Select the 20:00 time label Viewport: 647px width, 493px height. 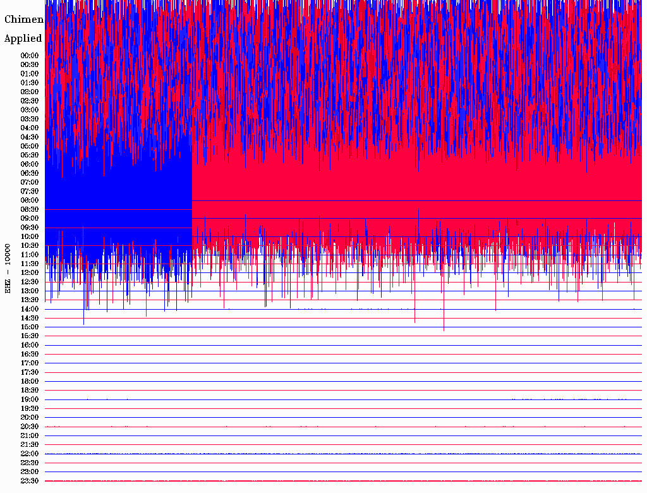click(30, 417)
